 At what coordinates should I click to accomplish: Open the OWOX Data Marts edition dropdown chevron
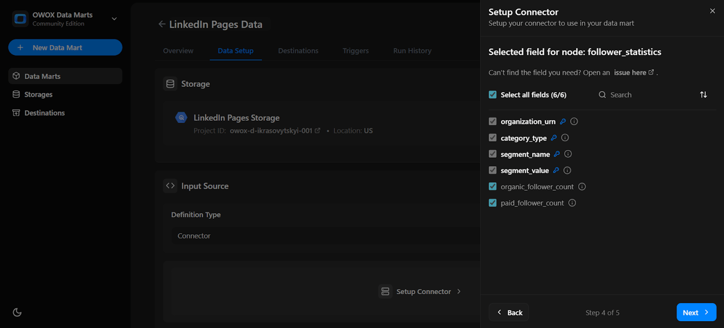pyautogui.click(x=114, y=19)
